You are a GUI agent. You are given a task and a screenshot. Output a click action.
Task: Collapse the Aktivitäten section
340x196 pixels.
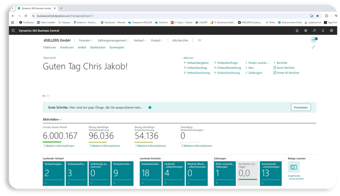click(x=52, y=119)
